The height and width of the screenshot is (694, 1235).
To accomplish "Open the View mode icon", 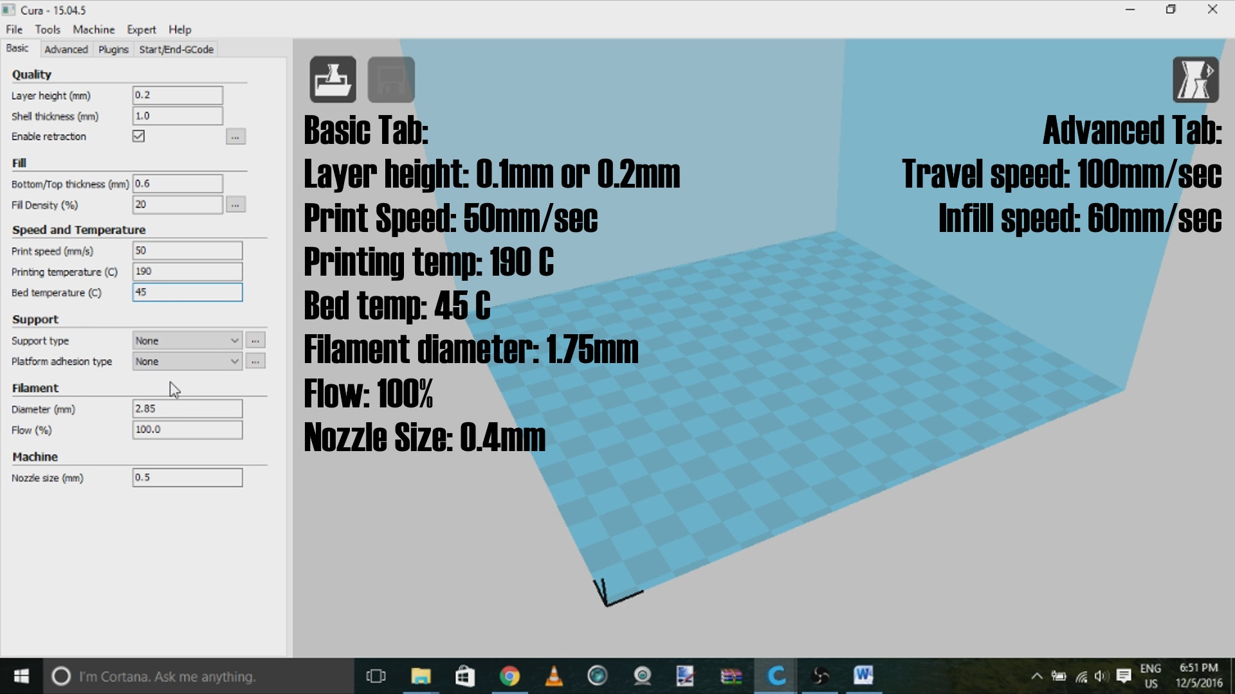I will pyautogui.click(x=1195, y=80).
